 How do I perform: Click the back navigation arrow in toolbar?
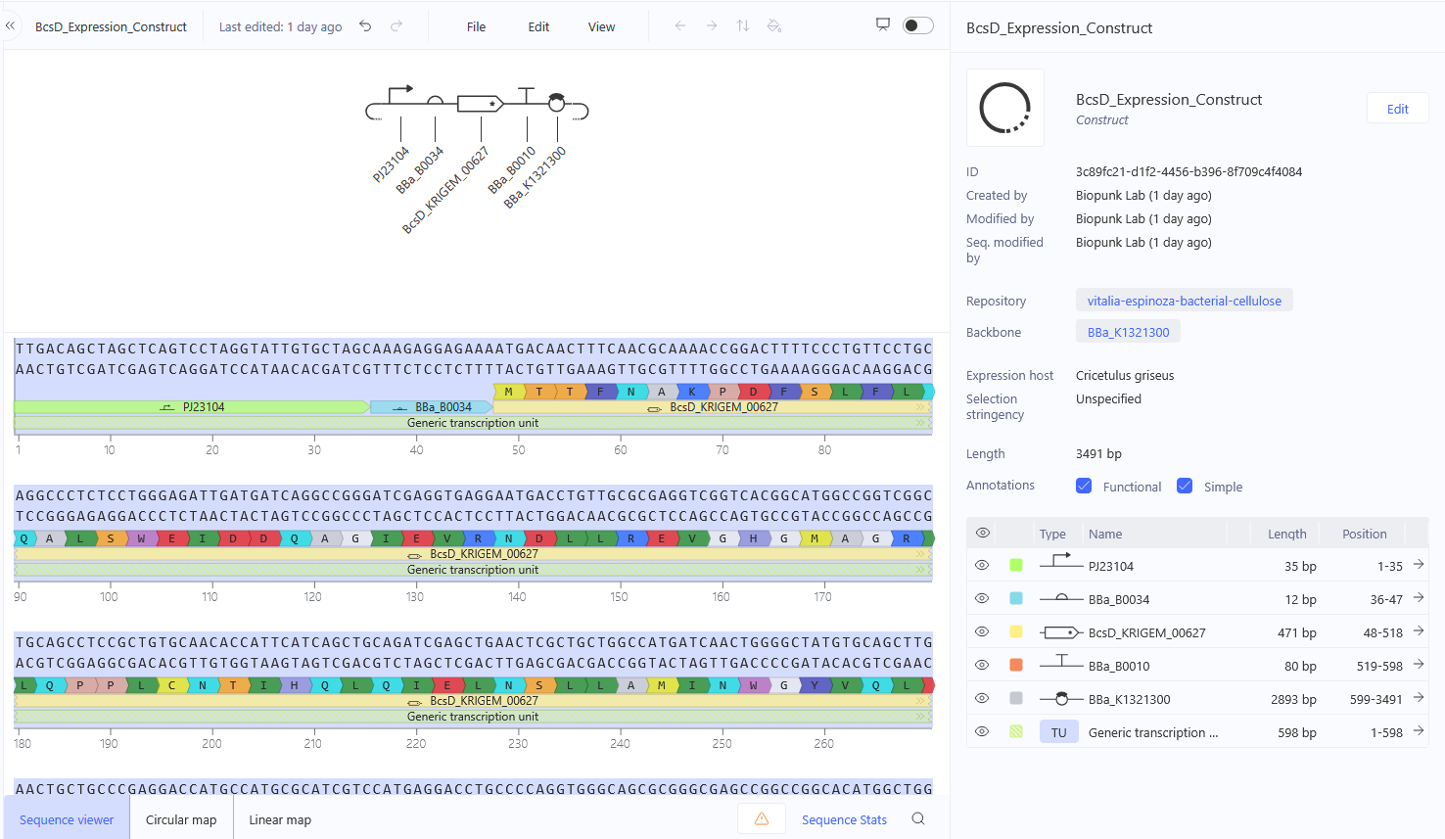(x=680, y=25)
